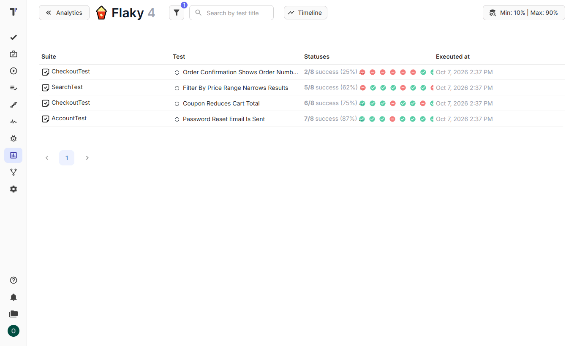Open the user avatar 'O' menu
The height and width of the screenshot is (346, 577).
pyautogui.click(x=14, y=331)
